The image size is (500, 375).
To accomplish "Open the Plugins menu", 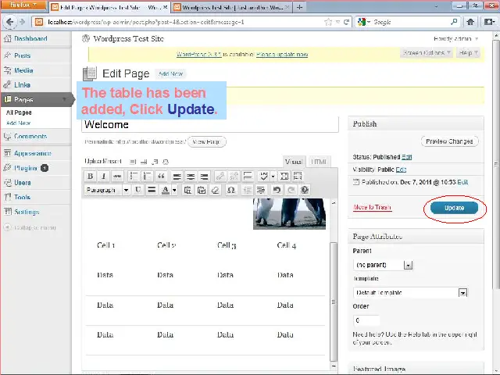I will 26,168.
